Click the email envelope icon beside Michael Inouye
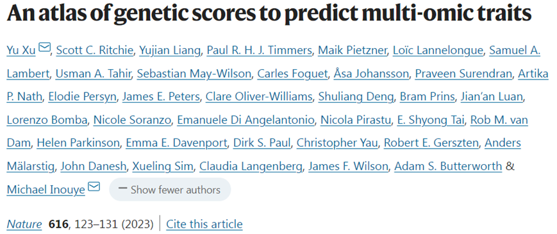The width and height of the screenshot is (557, 234). pos(94,186)
